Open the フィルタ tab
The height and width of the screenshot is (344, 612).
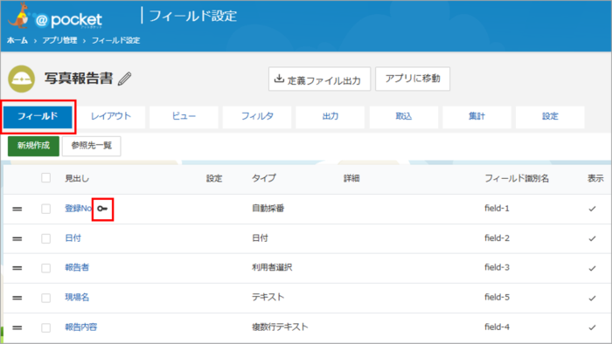point(257,116)
